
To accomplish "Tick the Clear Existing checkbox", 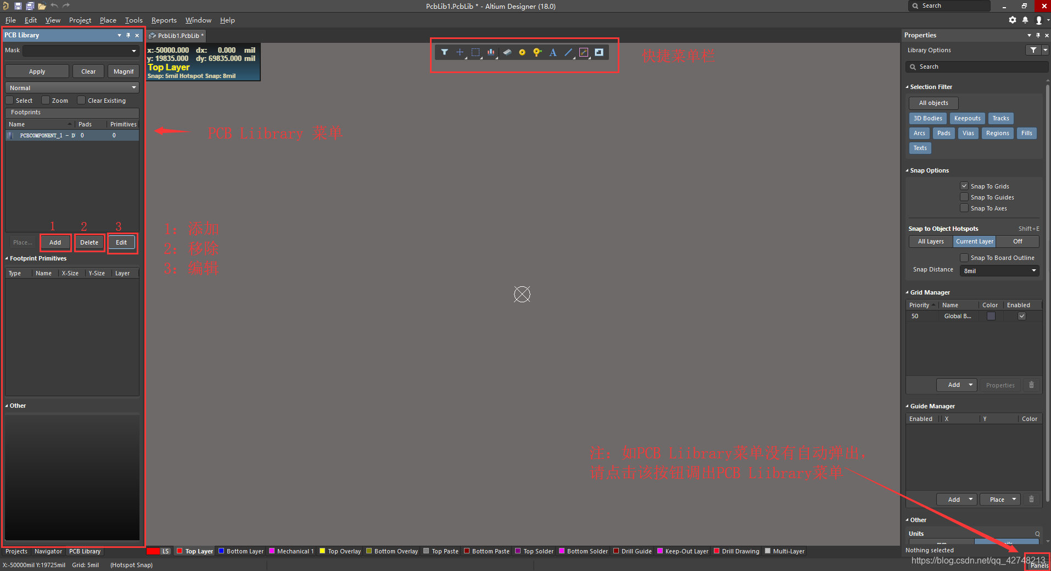I will 81,101.
